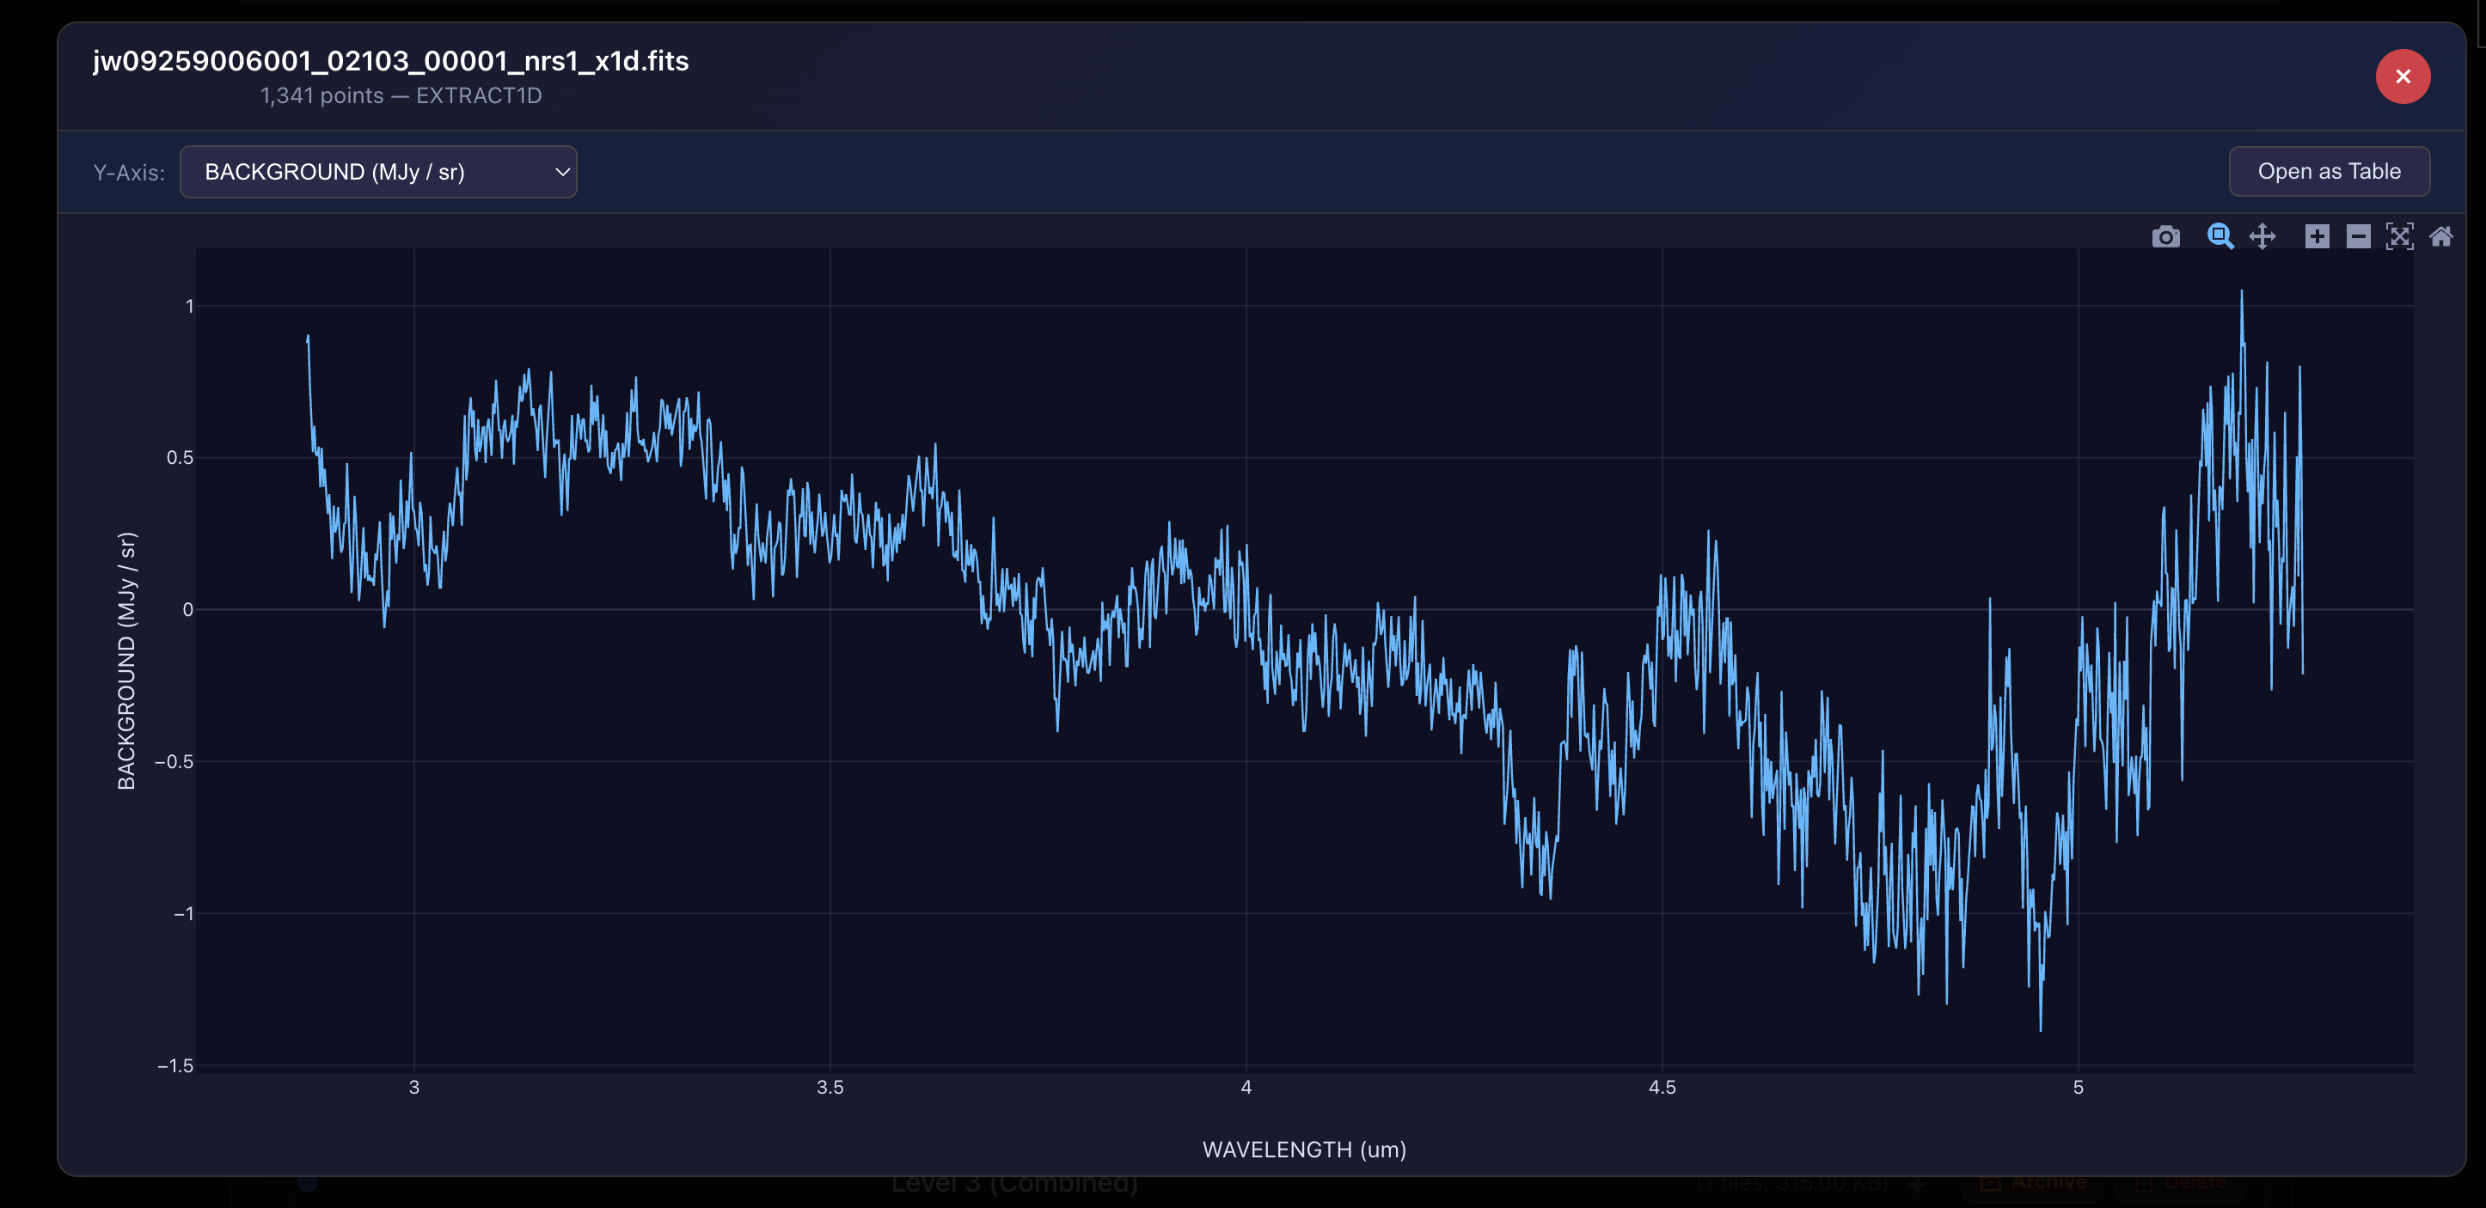Click the '1,341 points — EXTRACT1D' subtitle
This screenshot has height=1208, width=2486.
(x=401, y=95)
